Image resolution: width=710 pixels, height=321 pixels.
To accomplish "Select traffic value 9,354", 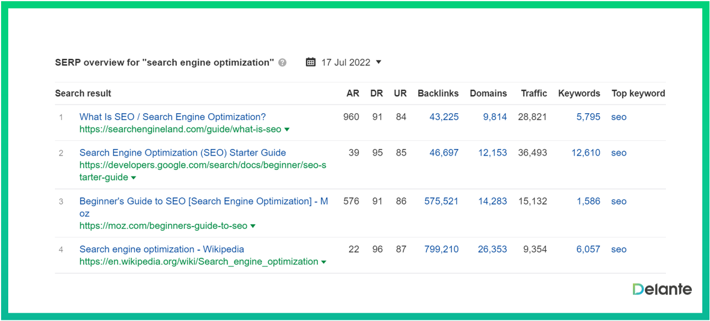I will tap(535, 249).
